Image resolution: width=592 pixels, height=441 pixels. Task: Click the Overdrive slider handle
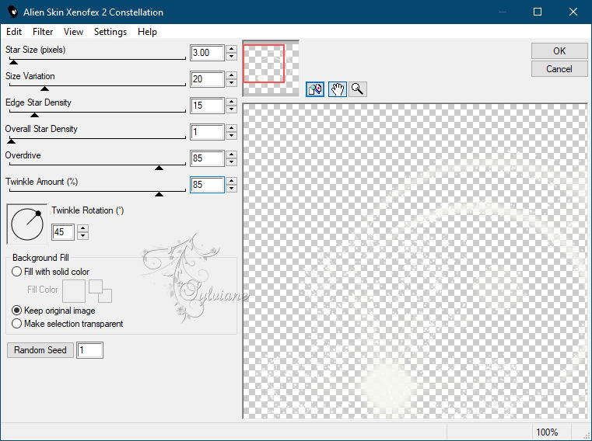point(159,168)
